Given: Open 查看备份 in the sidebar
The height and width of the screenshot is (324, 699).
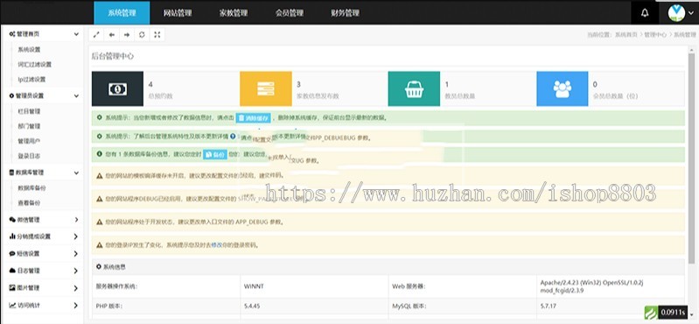Looking at the screenshot, I should click(x=29, y=202).
